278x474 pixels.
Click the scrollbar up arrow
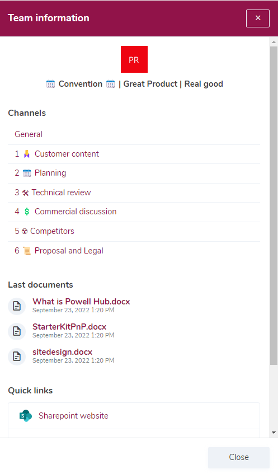(x=274, y=42)
